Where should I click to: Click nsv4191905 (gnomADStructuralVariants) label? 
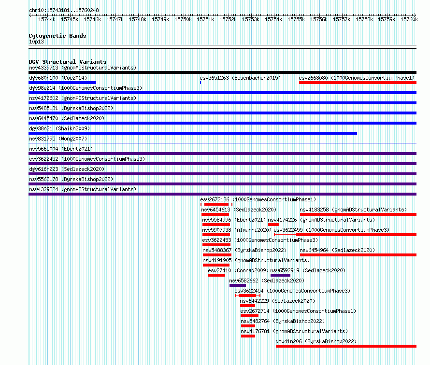point(256,260)
